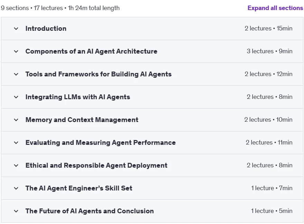The width and height of the screenshot is (304, 224).
Task: Expand the Introduction section chevron
Action: click(16, 29)
